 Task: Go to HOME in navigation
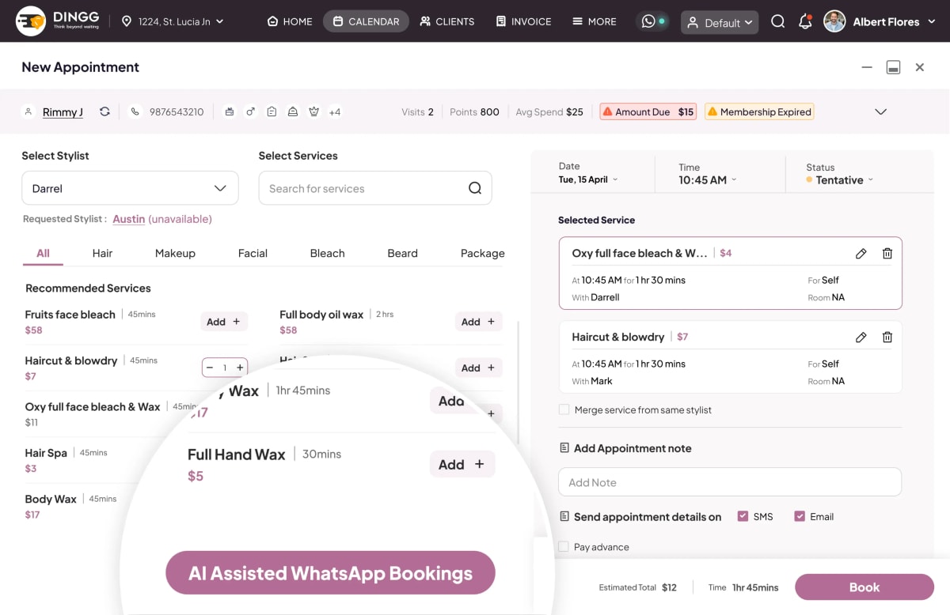tap(290, 21)
